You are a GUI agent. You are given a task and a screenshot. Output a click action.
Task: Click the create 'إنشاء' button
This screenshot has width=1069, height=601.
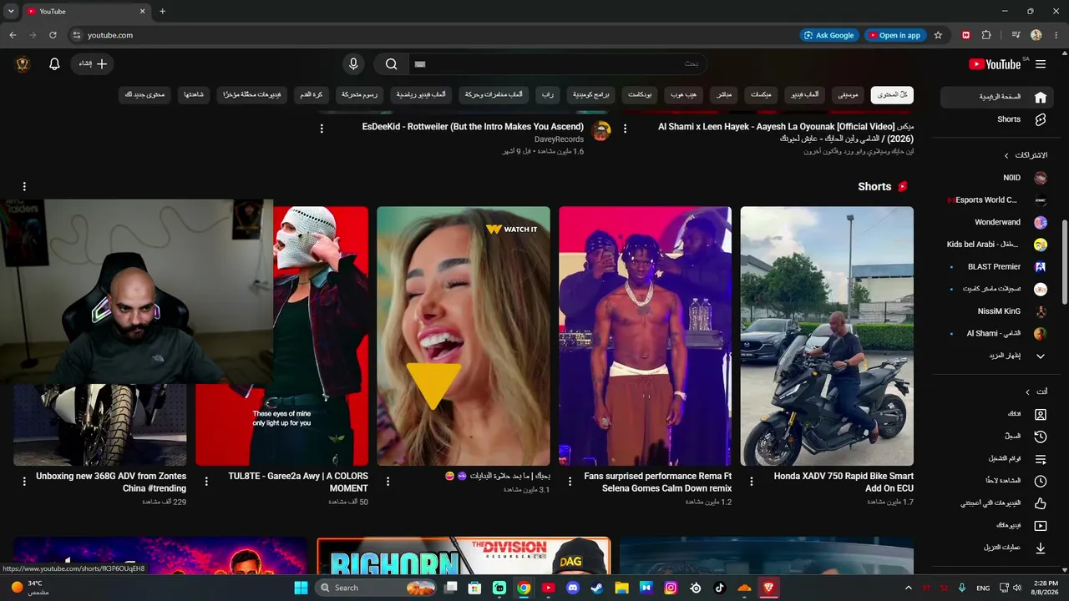pyautogui.click(x=93, y=64)
